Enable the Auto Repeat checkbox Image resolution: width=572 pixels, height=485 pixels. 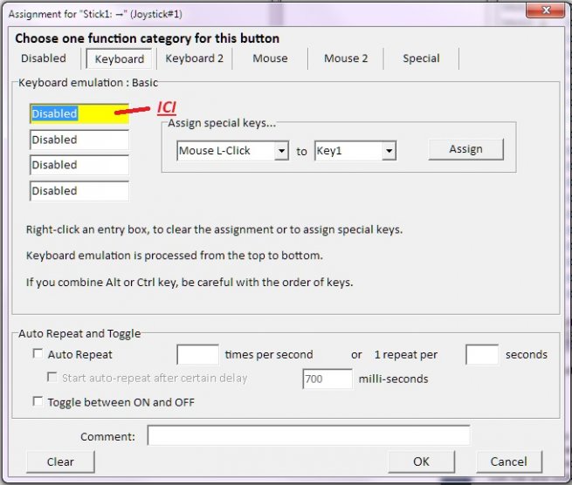[38, 354]
